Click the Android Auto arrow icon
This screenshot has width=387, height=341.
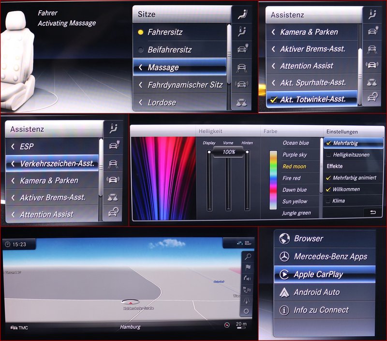(285, 293)
